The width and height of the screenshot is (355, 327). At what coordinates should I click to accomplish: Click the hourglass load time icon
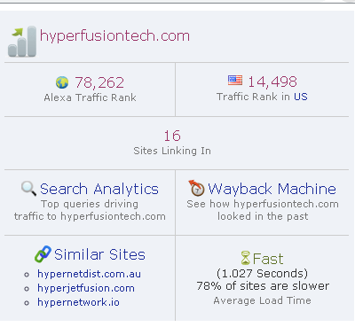(246, 258)
